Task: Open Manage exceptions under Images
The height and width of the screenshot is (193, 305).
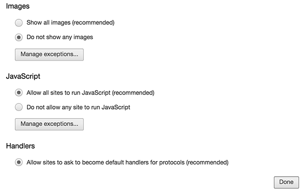Action: point(49,54)
